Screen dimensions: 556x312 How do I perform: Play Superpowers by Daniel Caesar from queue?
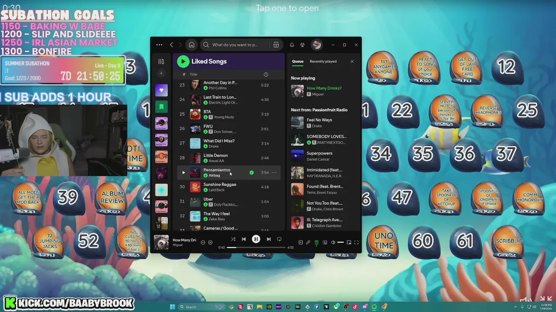[x=323, y=156]
